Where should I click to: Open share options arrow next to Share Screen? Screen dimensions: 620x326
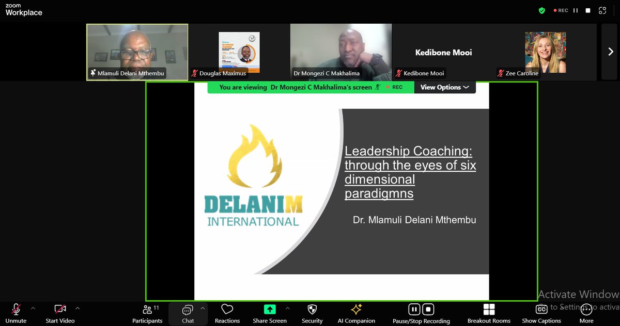[x=288, y=308]
